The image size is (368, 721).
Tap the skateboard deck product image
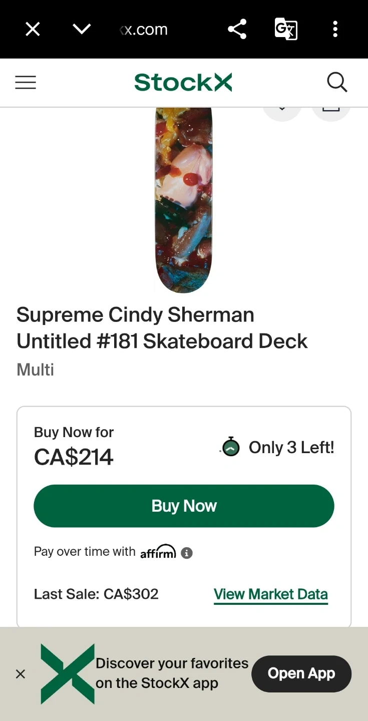[184, 200]
